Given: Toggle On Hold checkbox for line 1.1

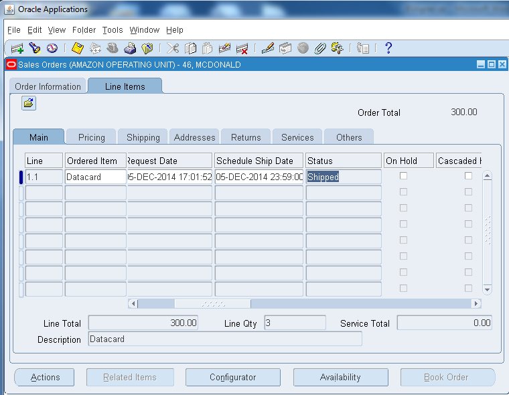Looking at the screenshot, I should tap(403, 175).
